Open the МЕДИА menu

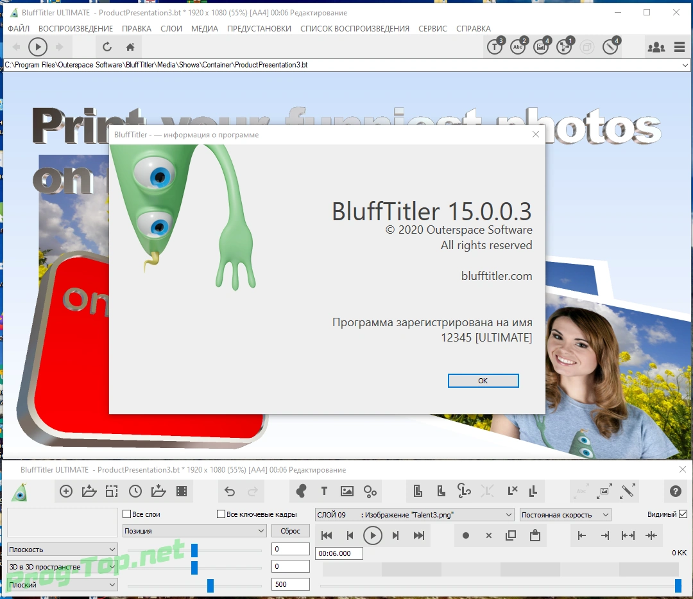[205, 29]
